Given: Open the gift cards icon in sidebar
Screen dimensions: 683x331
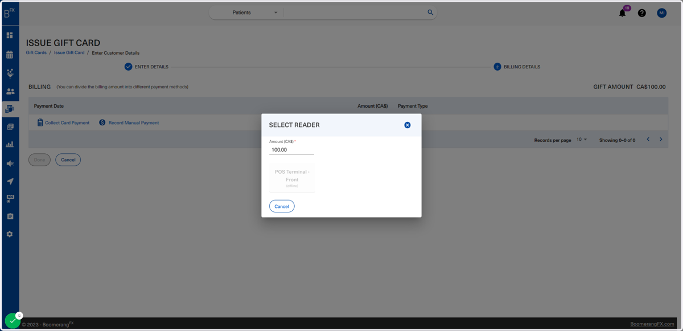Looking at the screenshot, I should pyautogui.click(x=10, y=109).
